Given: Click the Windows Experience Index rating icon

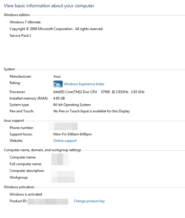Looking at the screenshot, I should point(58,84).
